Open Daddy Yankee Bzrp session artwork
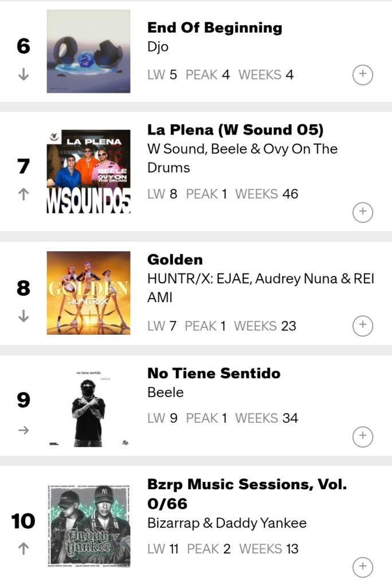 (88, 526)
